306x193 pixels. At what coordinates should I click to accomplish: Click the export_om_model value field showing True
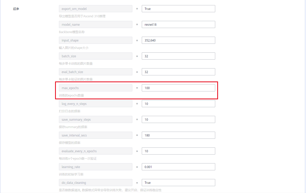pos(178,9)
